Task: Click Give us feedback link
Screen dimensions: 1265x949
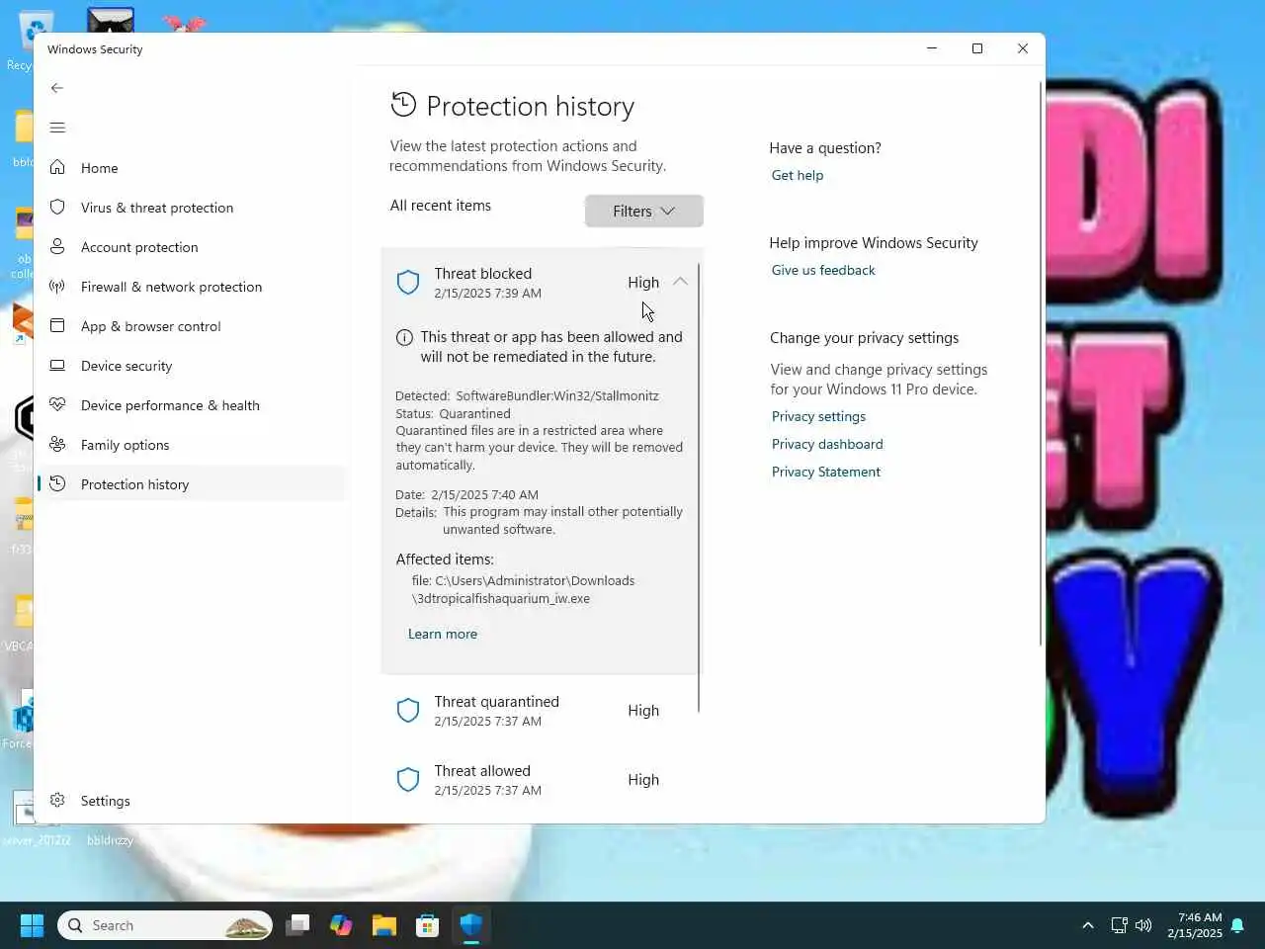Action: (823, 270)
